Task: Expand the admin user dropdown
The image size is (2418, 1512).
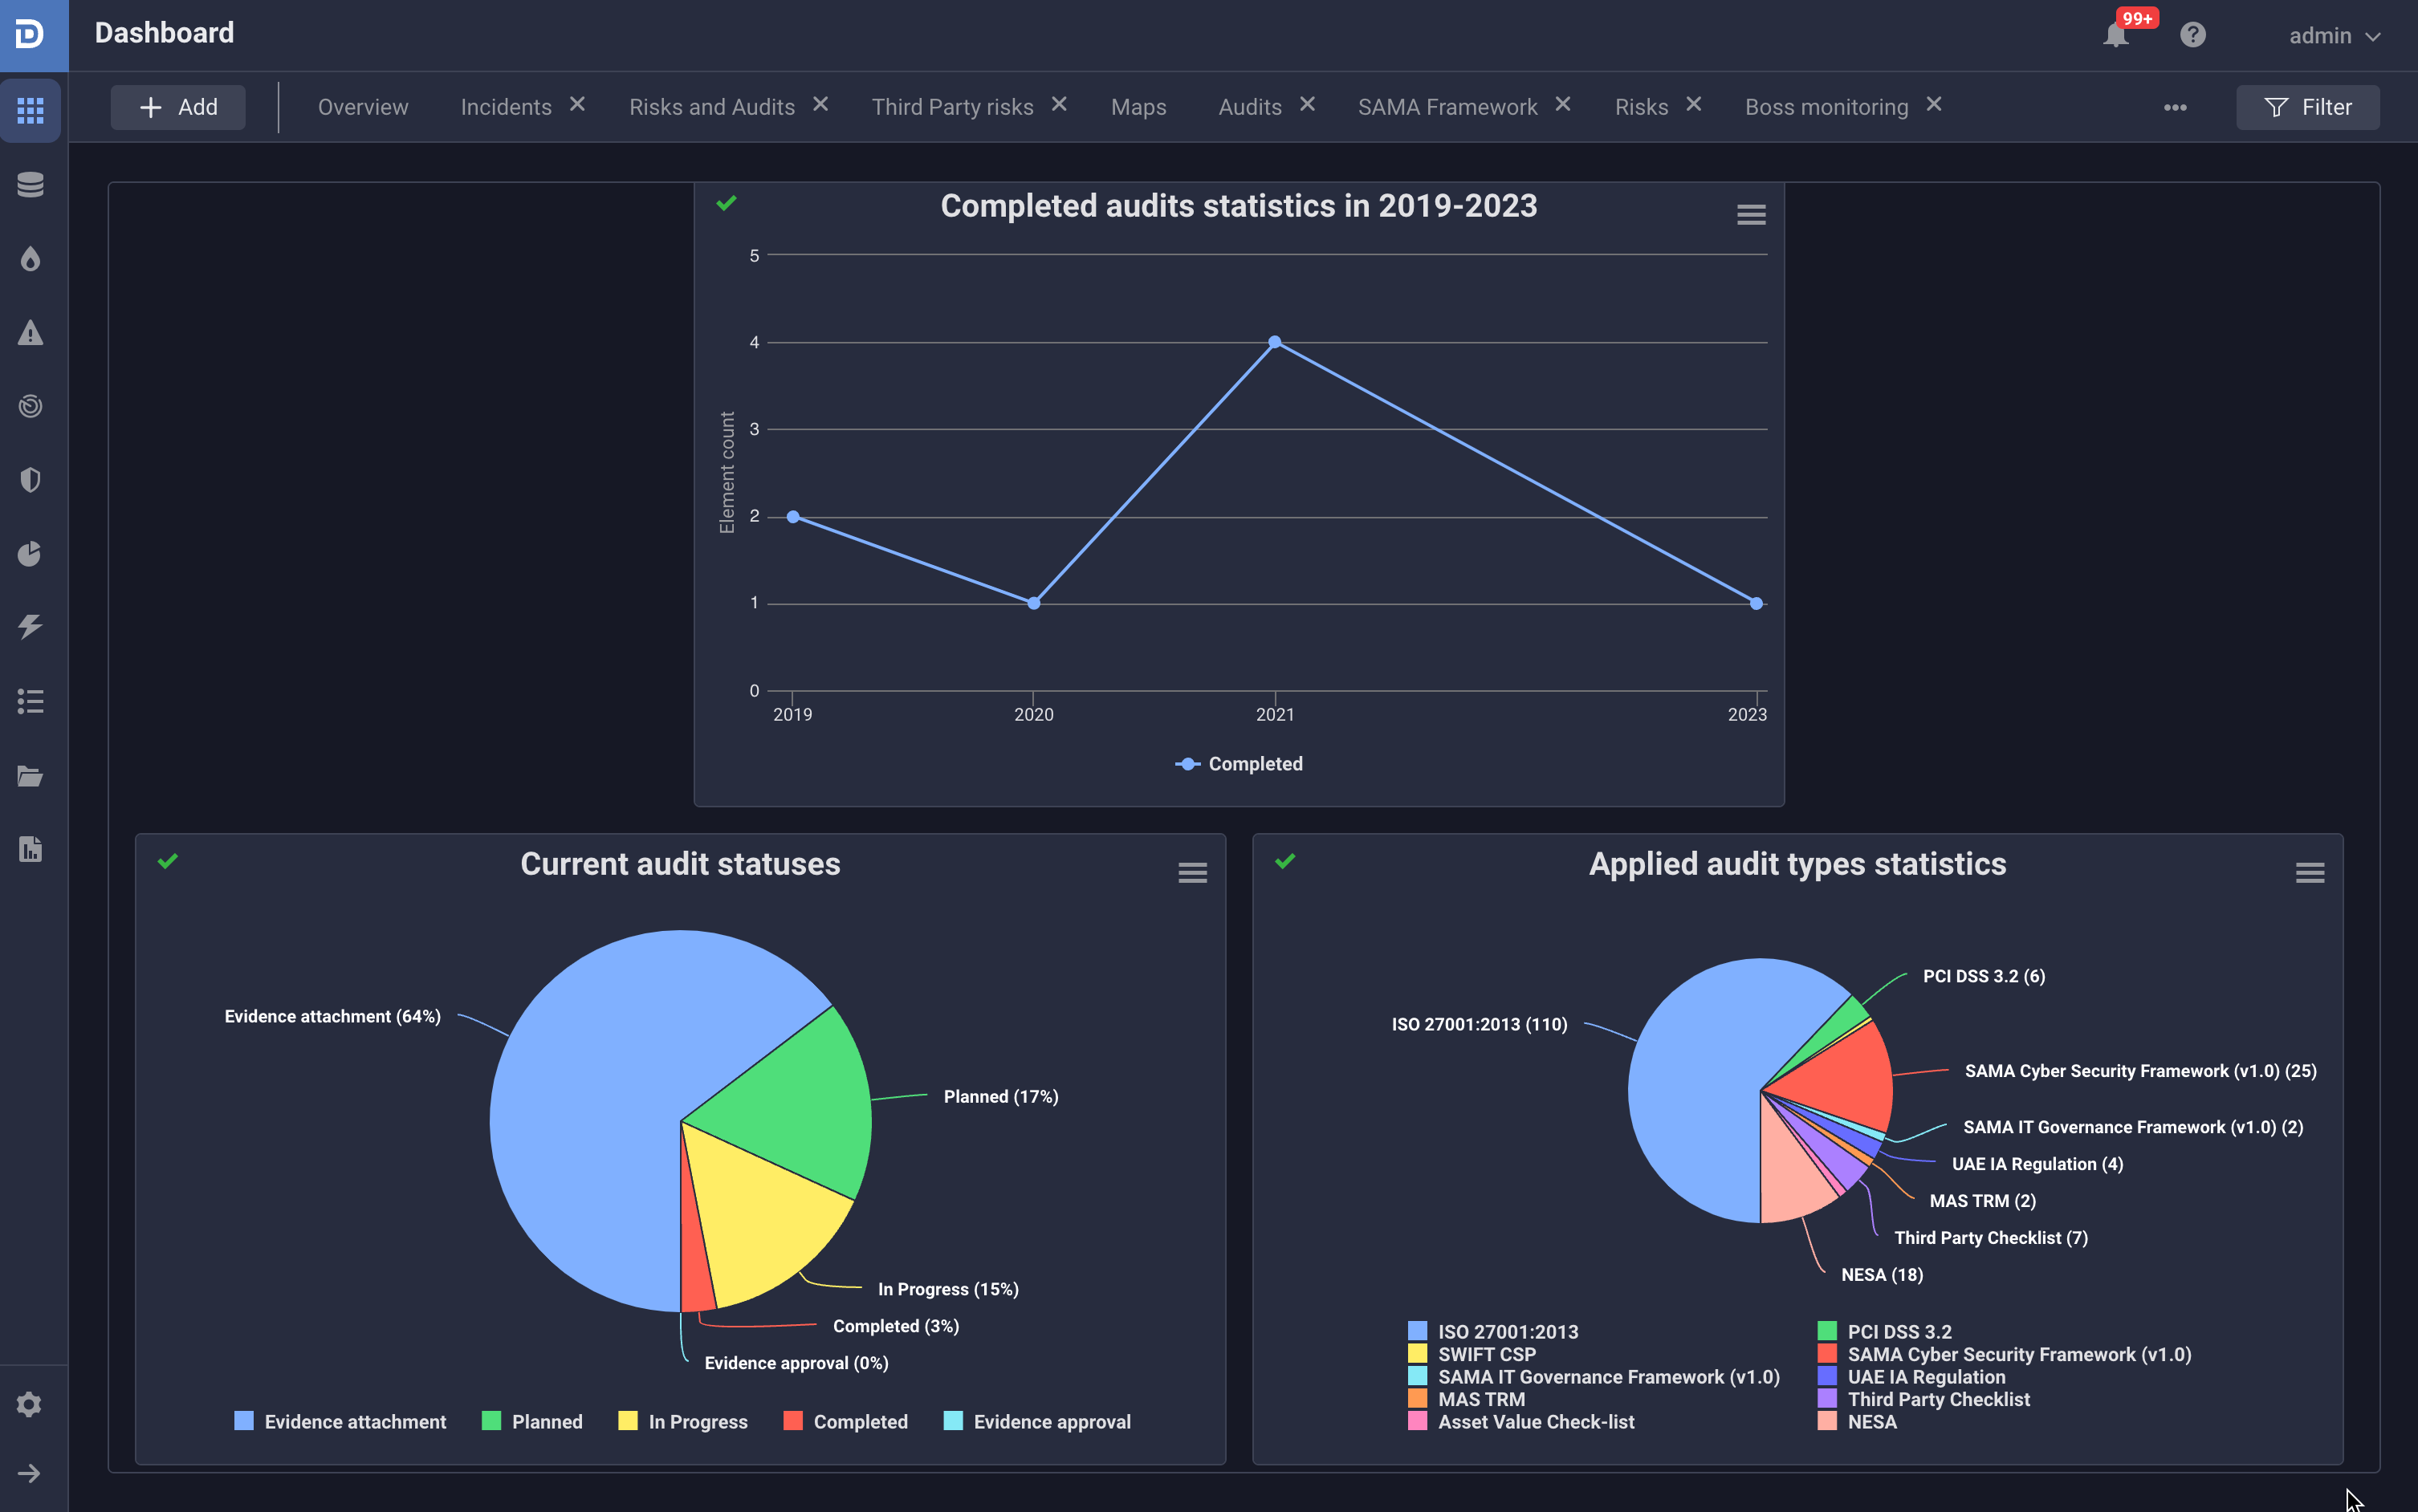Action: tap(2334, 36)
